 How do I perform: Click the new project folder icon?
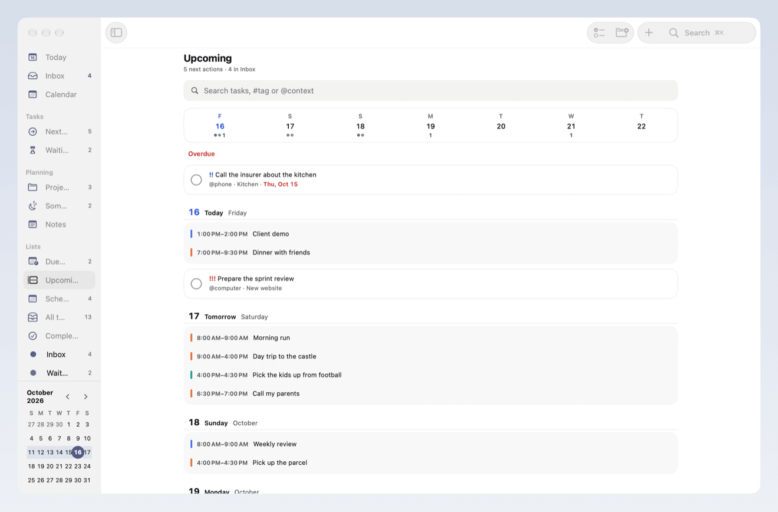pyautogui.click(x=622, y=32)
